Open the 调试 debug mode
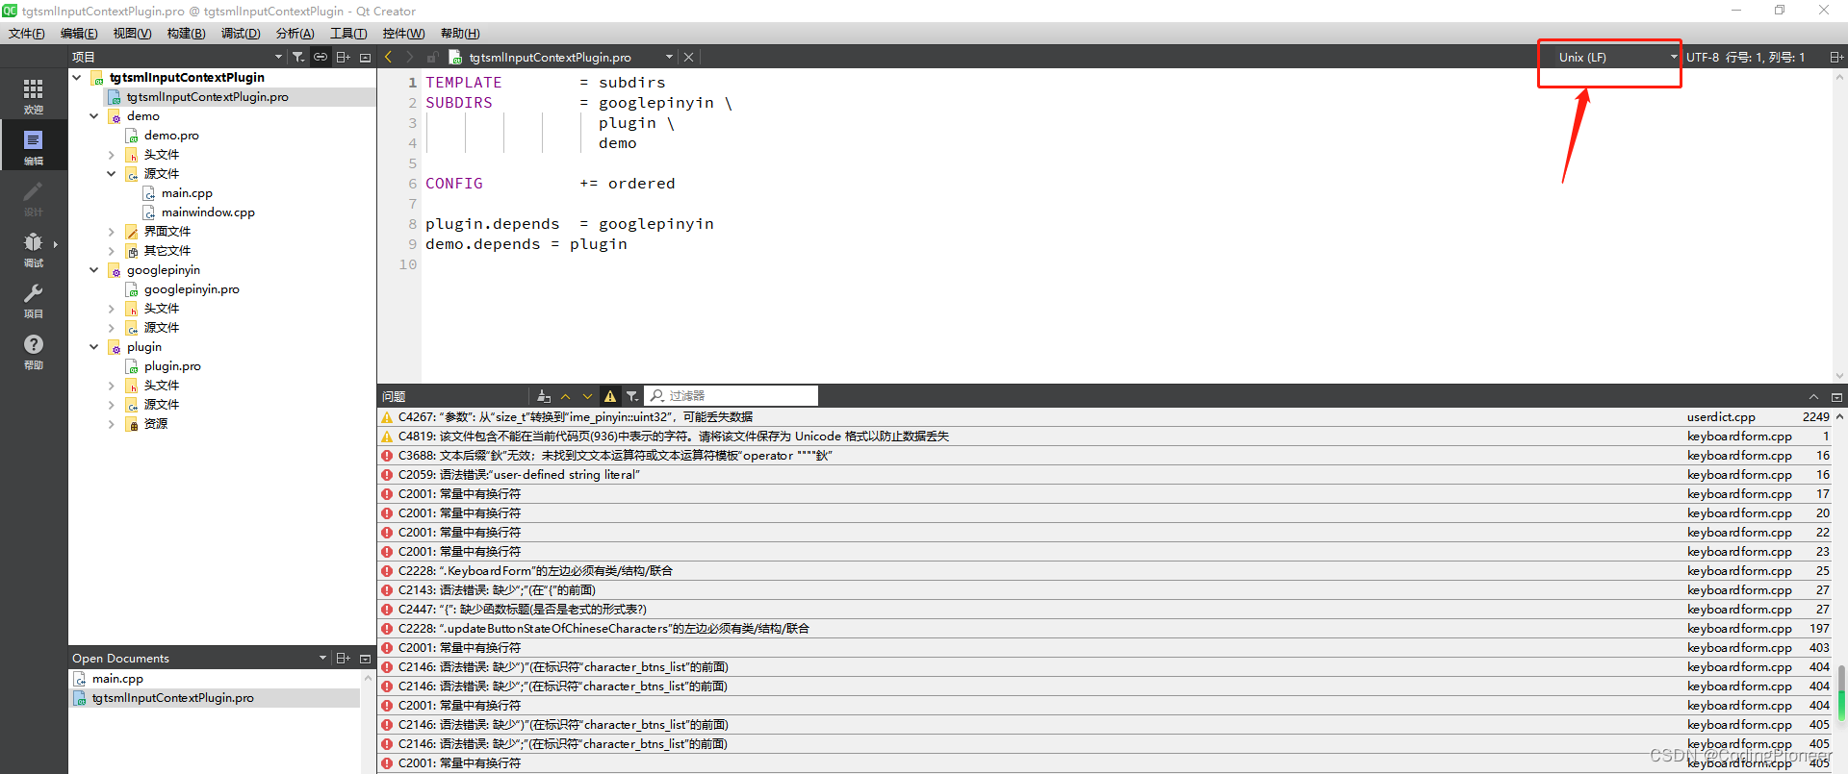 34,248
